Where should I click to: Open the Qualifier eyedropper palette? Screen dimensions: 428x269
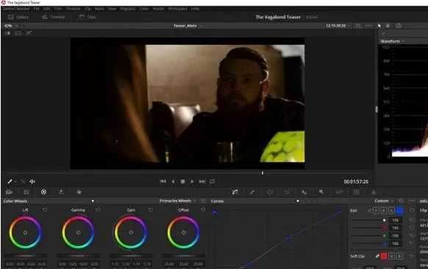pyautogui.click(x=252, y=192)
